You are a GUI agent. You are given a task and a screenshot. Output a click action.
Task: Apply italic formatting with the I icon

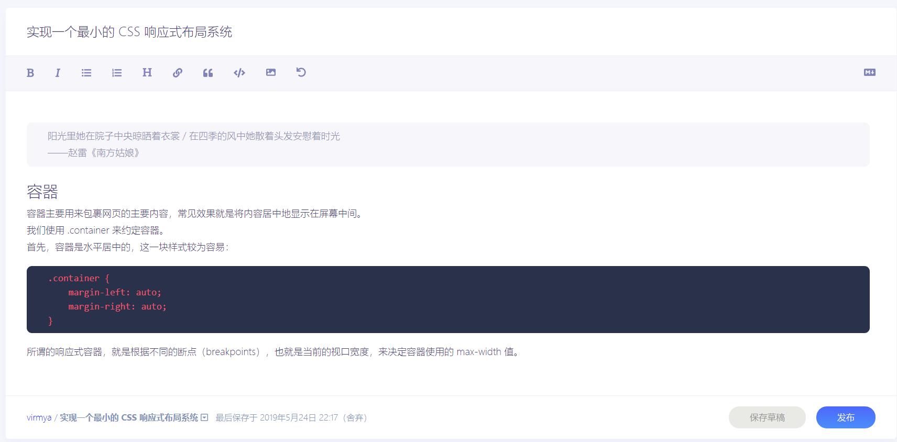coord(58,73)
